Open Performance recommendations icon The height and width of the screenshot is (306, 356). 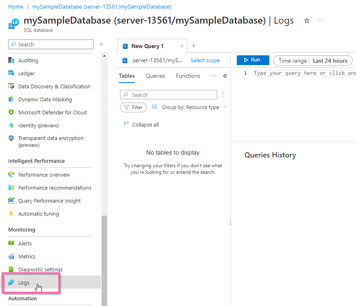(11, 188)
